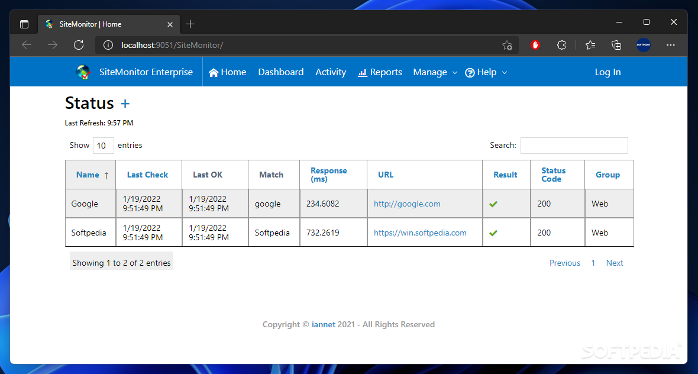Click the Last Refresh: 9:57 PM text

(99, 123)
